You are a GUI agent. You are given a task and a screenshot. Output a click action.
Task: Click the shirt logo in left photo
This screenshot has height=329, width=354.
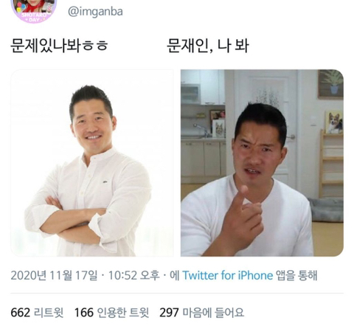tap(105, 182)
